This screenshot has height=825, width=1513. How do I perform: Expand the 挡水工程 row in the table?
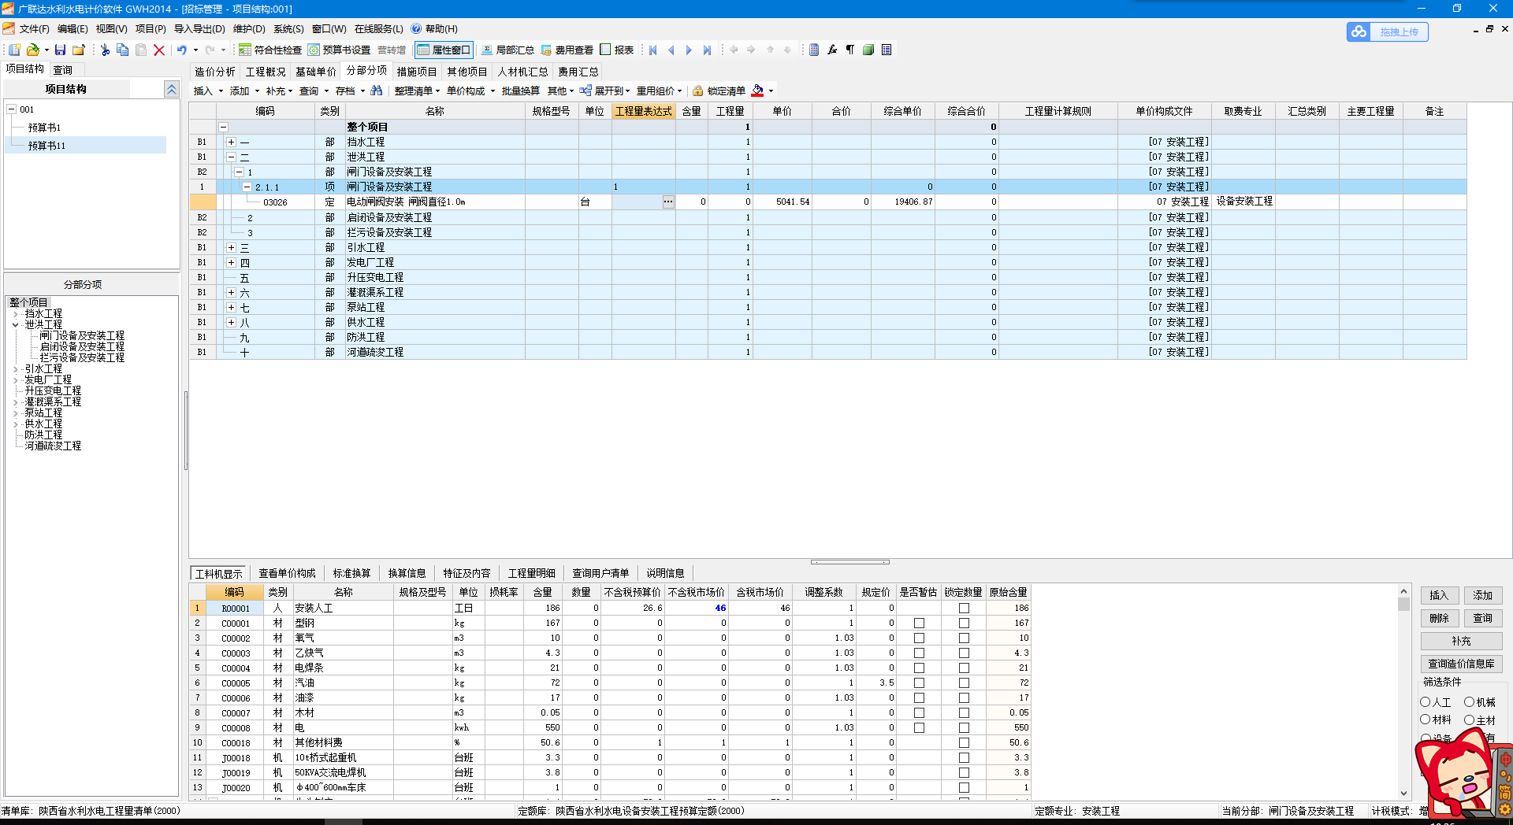[231, 142]
